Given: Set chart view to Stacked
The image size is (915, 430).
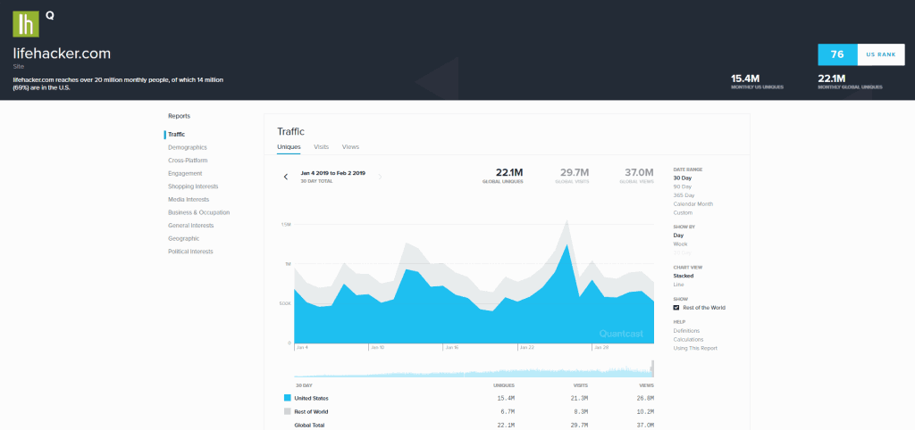Looking at the screenshot, I should (x=684, y=276).
